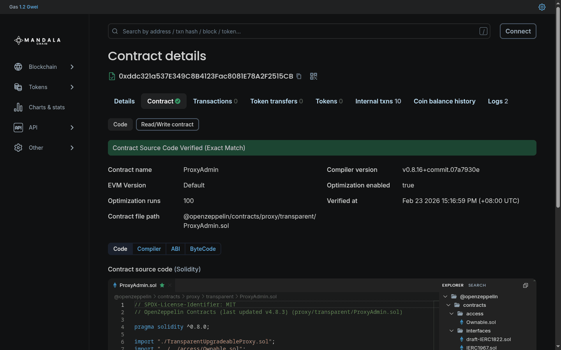Open Ownable.sol in the file tree
561x350 pixels.
tap(481, 322)
